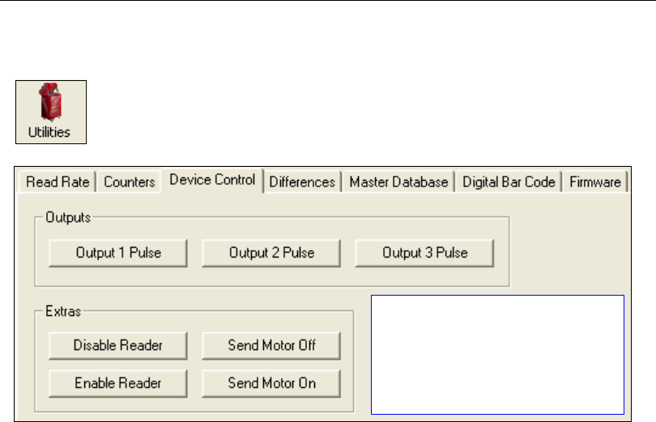656x422 pixels.
Task: Select the Device Control tab
Action: (x=212, y=181)
